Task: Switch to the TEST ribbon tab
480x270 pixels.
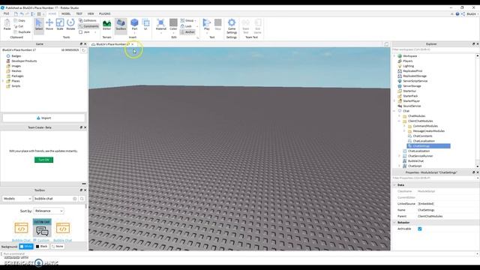Action: coord(79,13)
